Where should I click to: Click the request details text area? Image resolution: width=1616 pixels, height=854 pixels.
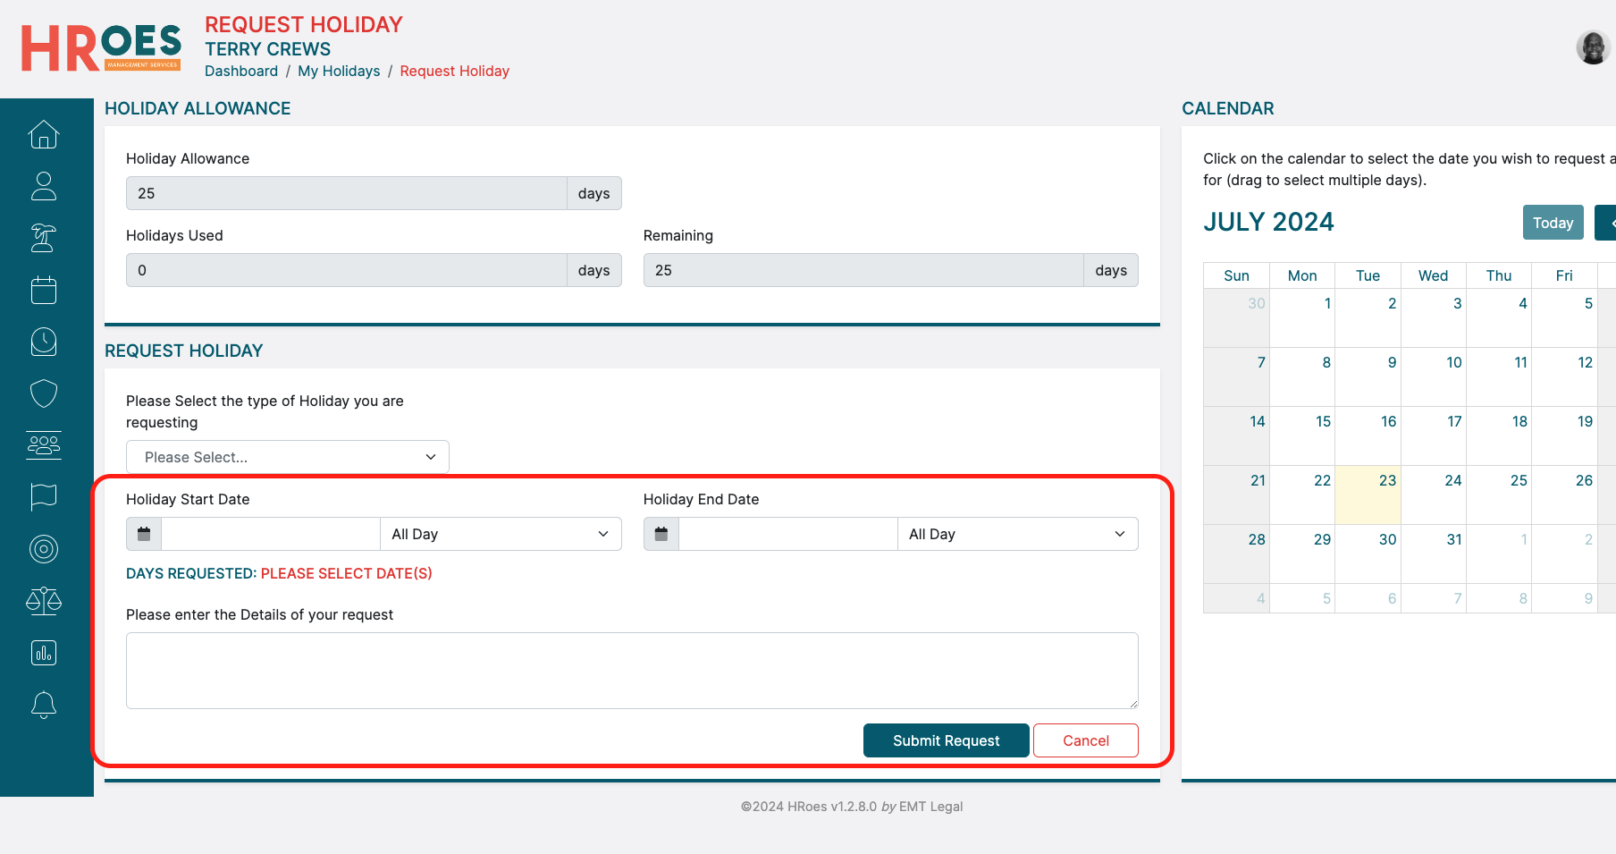(632, 671)
